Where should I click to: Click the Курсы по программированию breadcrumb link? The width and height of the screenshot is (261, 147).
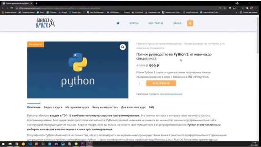165,44
